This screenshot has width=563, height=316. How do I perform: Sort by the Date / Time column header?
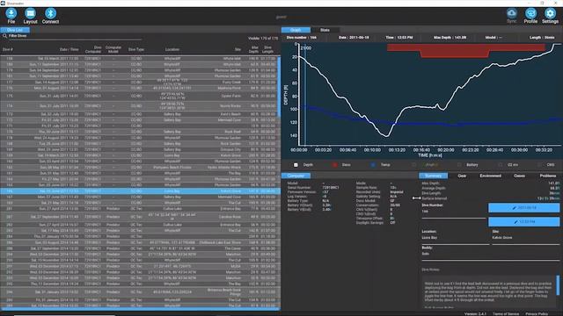click(x=69, y=49)
